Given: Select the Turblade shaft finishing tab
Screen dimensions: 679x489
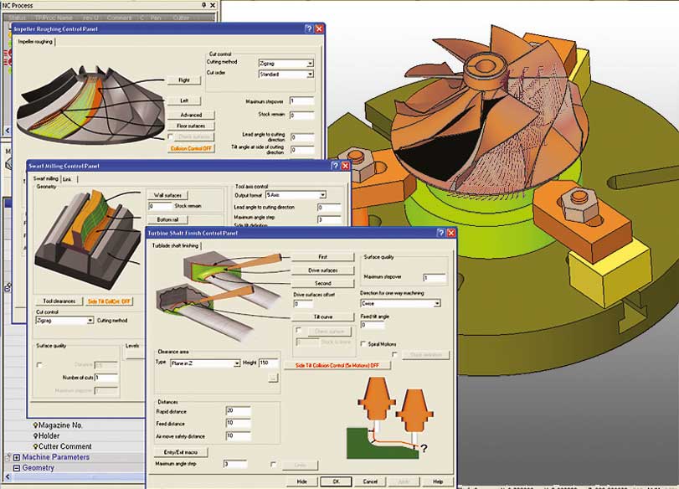Looking at the screenshot, I should (175, 245).
